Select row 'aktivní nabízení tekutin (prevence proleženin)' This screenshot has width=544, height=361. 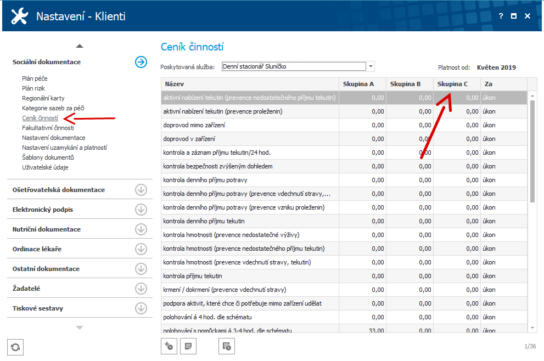tap(344, 111)
